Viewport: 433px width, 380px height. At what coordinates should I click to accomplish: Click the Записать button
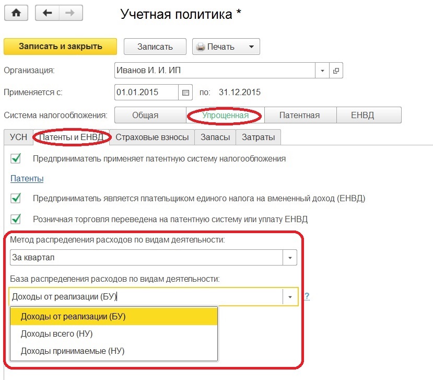pos(155,47)
